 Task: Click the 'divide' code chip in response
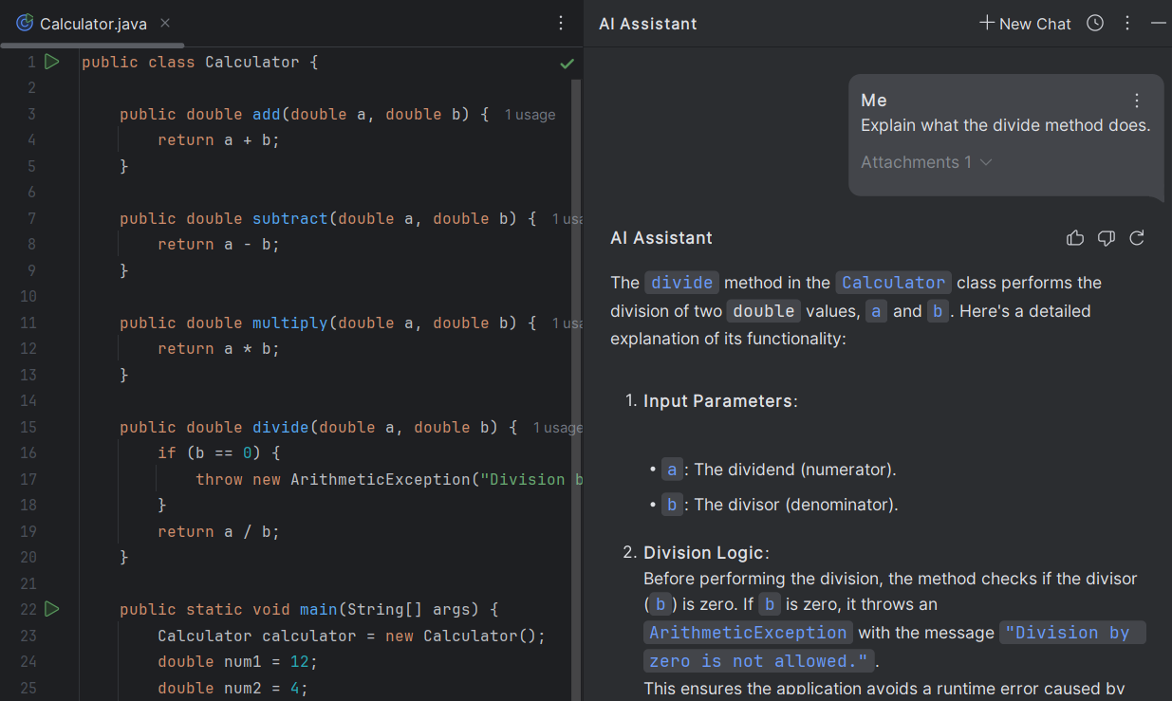tap(681, 283)
